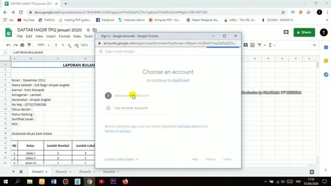This screenshot has height=186, width=331.
Task: Format as currency dollar icon
Action: 56,45
